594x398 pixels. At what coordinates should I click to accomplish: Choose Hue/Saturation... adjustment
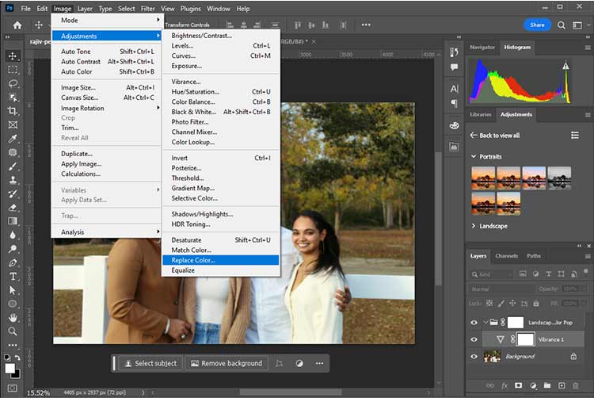(220, 92)
